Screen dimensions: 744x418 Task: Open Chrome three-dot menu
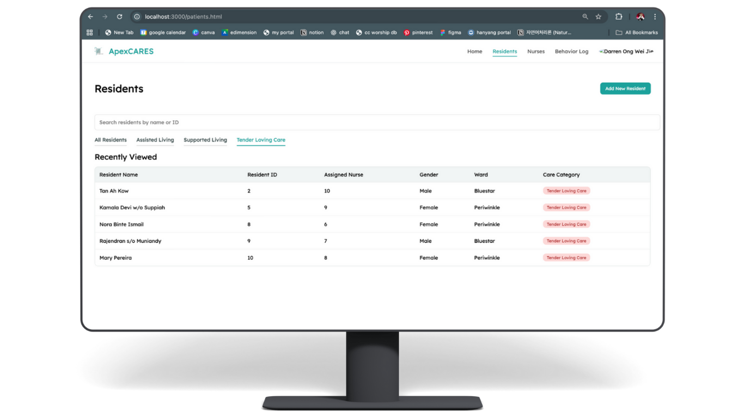(655, 17)
